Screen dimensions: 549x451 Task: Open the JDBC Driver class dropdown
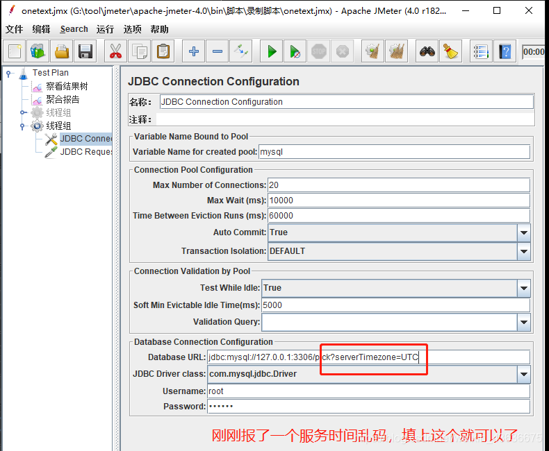pos(524,374)
